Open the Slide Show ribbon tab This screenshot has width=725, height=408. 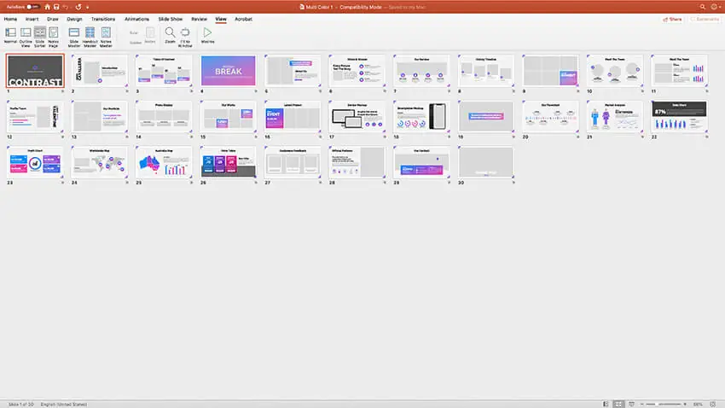pos(170,19)
